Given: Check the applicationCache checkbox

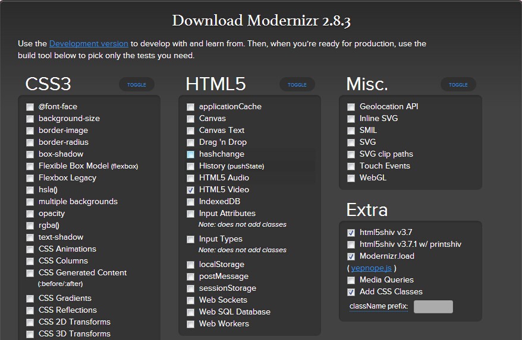Looking at the screenshot, I should (x=190, y=107).
